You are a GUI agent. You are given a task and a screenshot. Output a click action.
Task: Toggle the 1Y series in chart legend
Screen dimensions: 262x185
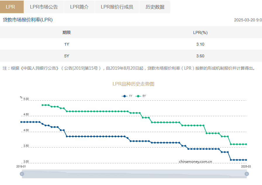click(127, 96)
